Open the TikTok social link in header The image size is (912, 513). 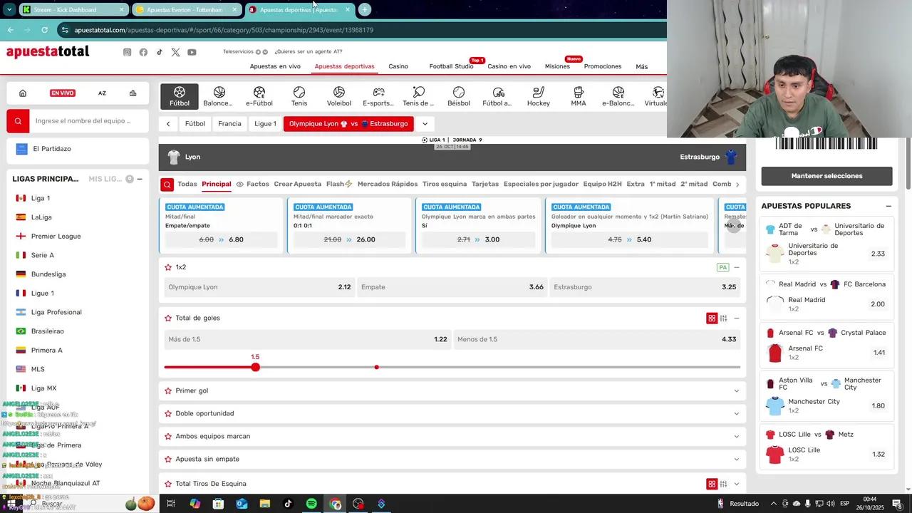click(160, 52)
